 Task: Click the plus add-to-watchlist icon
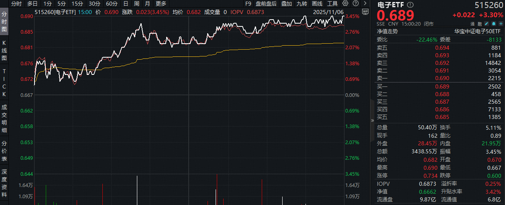tap(500, 24)
